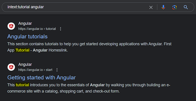Click highlighted tutorial word in second snippet
The height and width of the screenshot is (101, 196).
(22, 85)
